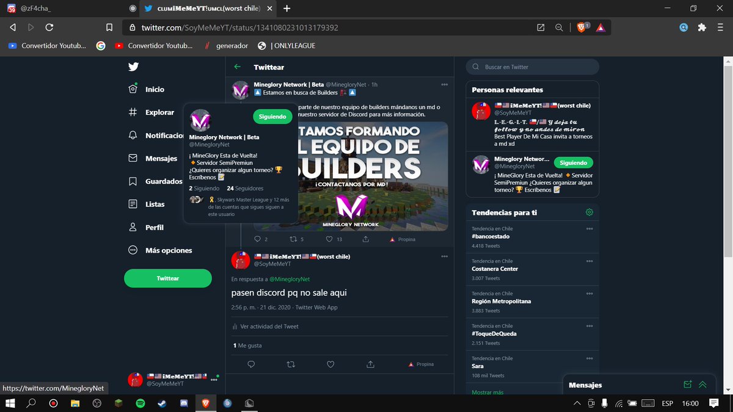Click the browser back button
This screenshot has width=733, height=412.
[x=12, y=27]
